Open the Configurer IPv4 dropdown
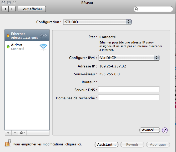This screenshot has height=152, width=176. click(x=129, y=58)
